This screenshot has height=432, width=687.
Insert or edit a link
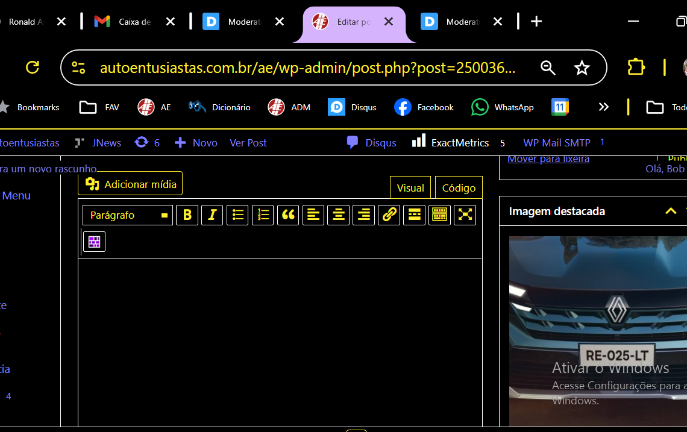pyautogui.click(x=389, y=215)
